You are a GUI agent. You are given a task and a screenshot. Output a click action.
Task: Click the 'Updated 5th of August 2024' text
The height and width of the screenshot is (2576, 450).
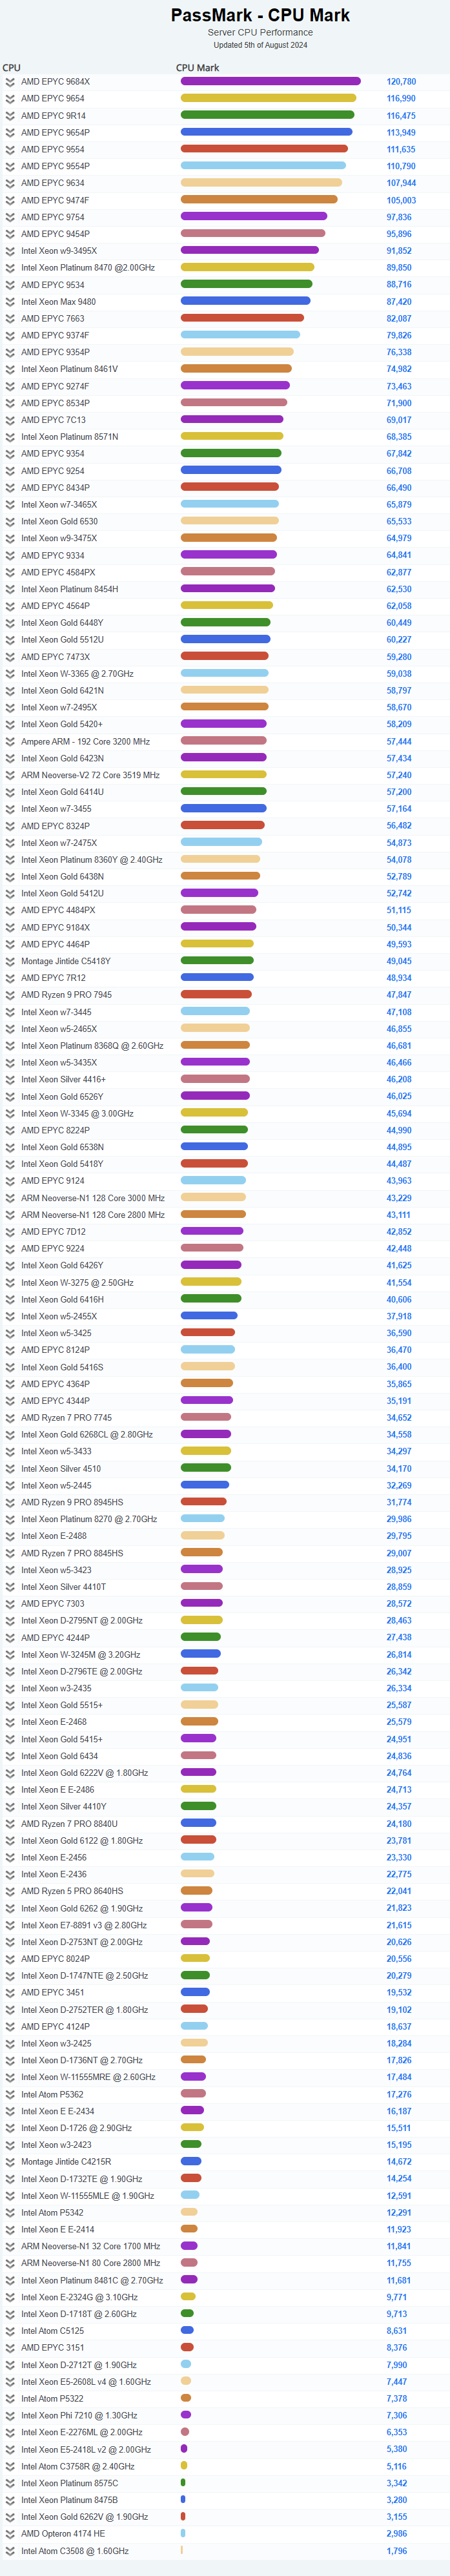(x=260, y=45)
